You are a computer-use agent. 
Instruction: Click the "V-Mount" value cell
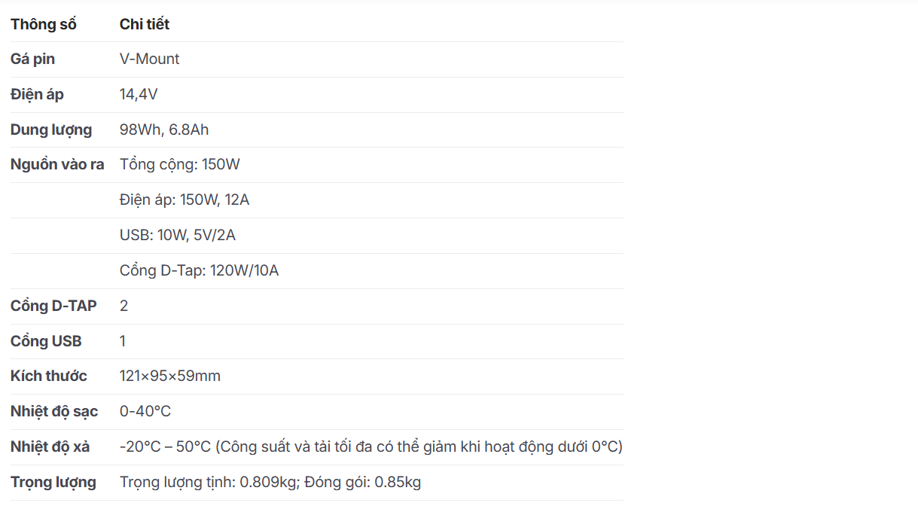click(x=149, y=59)
